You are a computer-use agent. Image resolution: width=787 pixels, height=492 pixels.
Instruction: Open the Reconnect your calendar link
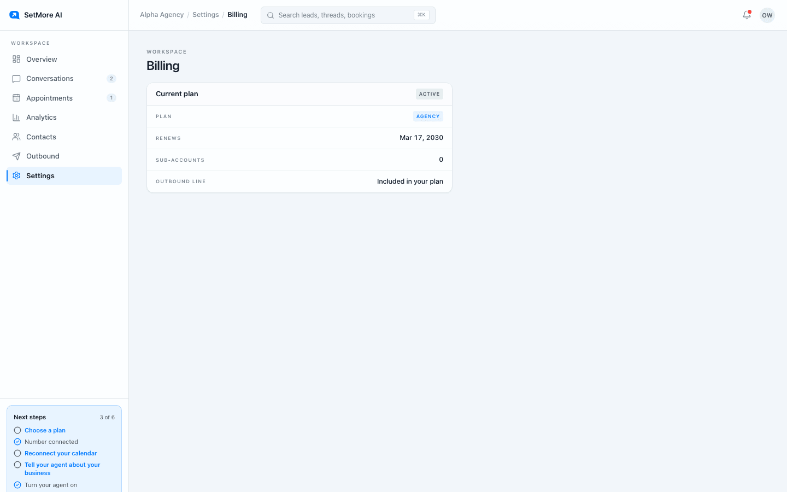pos(61,453)
